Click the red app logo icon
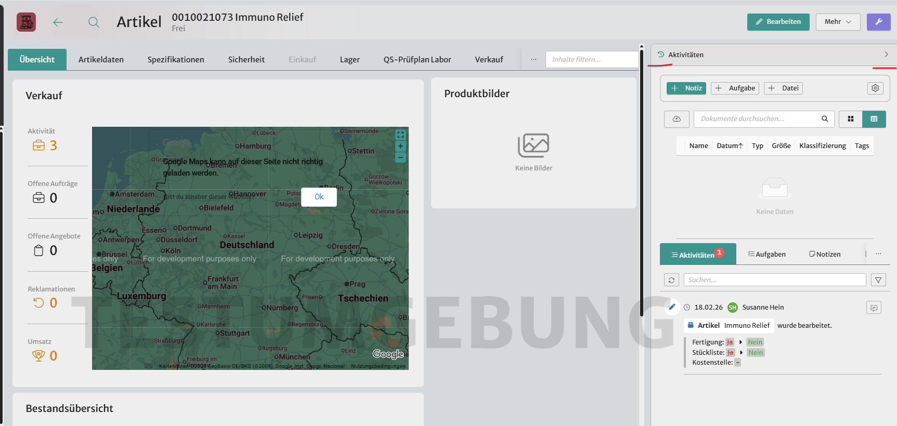897x426 pixels. coord(27,22)
